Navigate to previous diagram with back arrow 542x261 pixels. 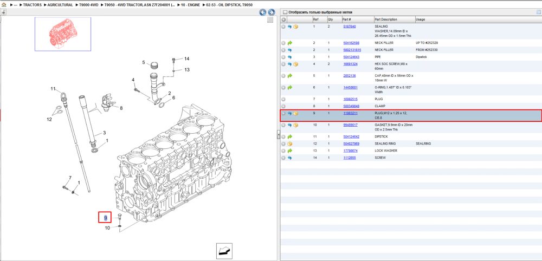click(x=263, y=12)
